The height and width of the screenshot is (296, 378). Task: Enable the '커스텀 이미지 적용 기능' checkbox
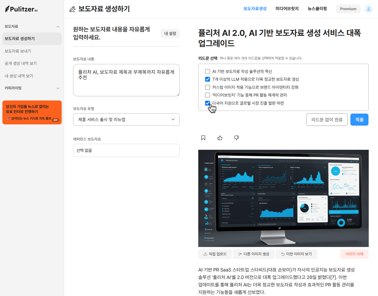[207, 87]
